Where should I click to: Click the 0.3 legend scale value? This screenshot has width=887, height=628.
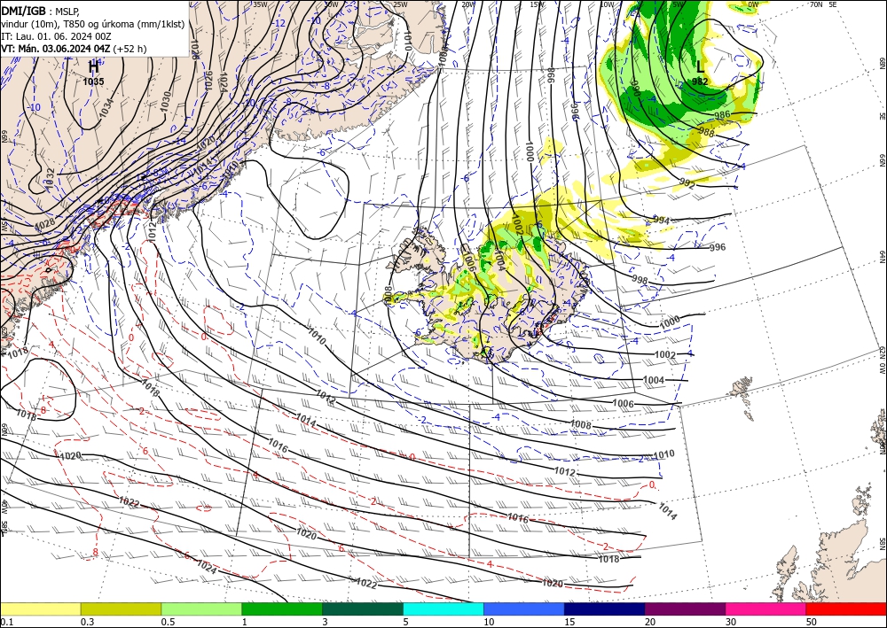coord(87,622)
